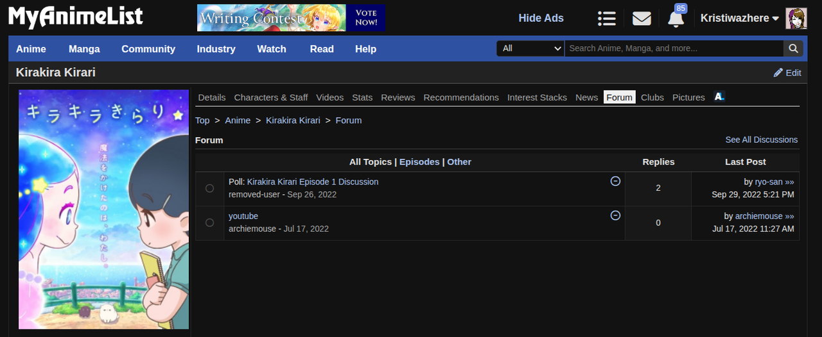Open archiemouse's profile in Last Post column

pyautogui.click(x=759, y=217)
